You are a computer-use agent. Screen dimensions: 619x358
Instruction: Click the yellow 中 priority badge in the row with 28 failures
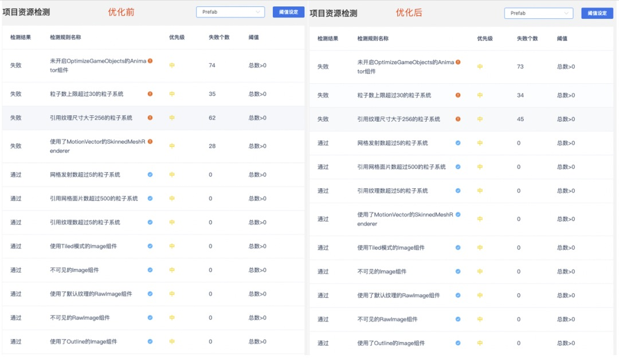172,146
